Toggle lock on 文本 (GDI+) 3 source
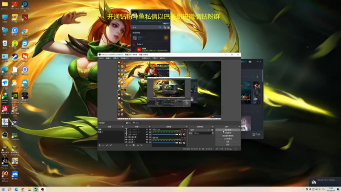 (x=150, y=129)
